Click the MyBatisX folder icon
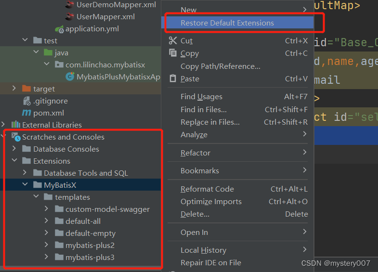This screenshot has height=272, width=378. click(x=38, y=185)
